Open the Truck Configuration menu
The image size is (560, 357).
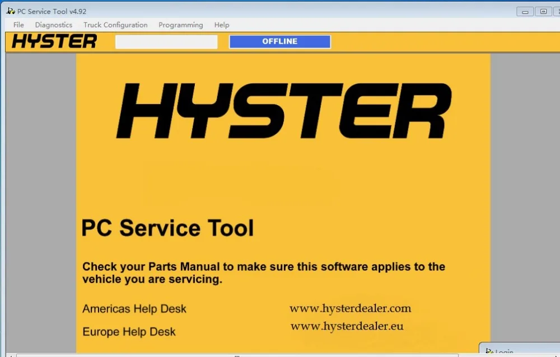(x=115, y=25)
